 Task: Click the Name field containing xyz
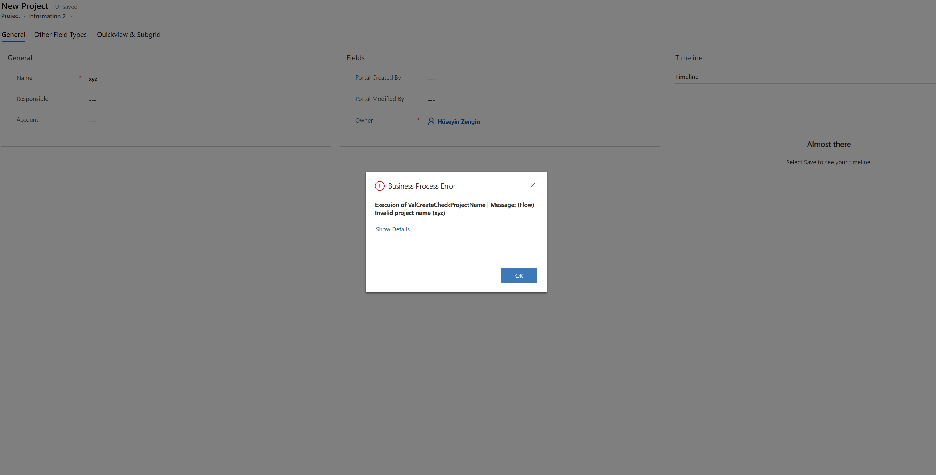[93, 79]
